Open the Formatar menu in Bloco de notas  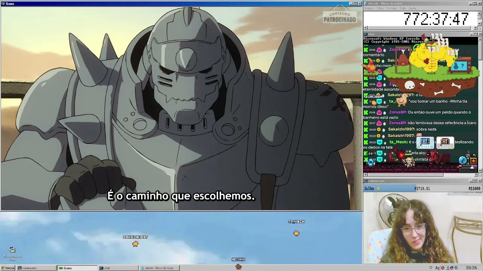click(392, 8)
